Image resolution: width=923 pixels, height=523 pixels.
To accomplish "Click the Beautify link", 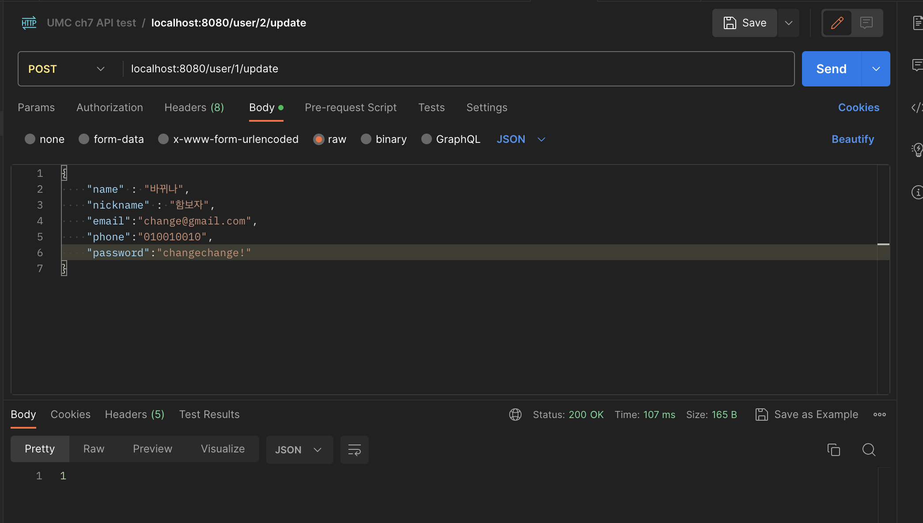I will click(852, 139).
